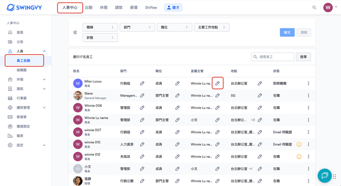Screen dimensions: 341x186
Task: Click the 確定 confirm button
Action: coord(287,33)
